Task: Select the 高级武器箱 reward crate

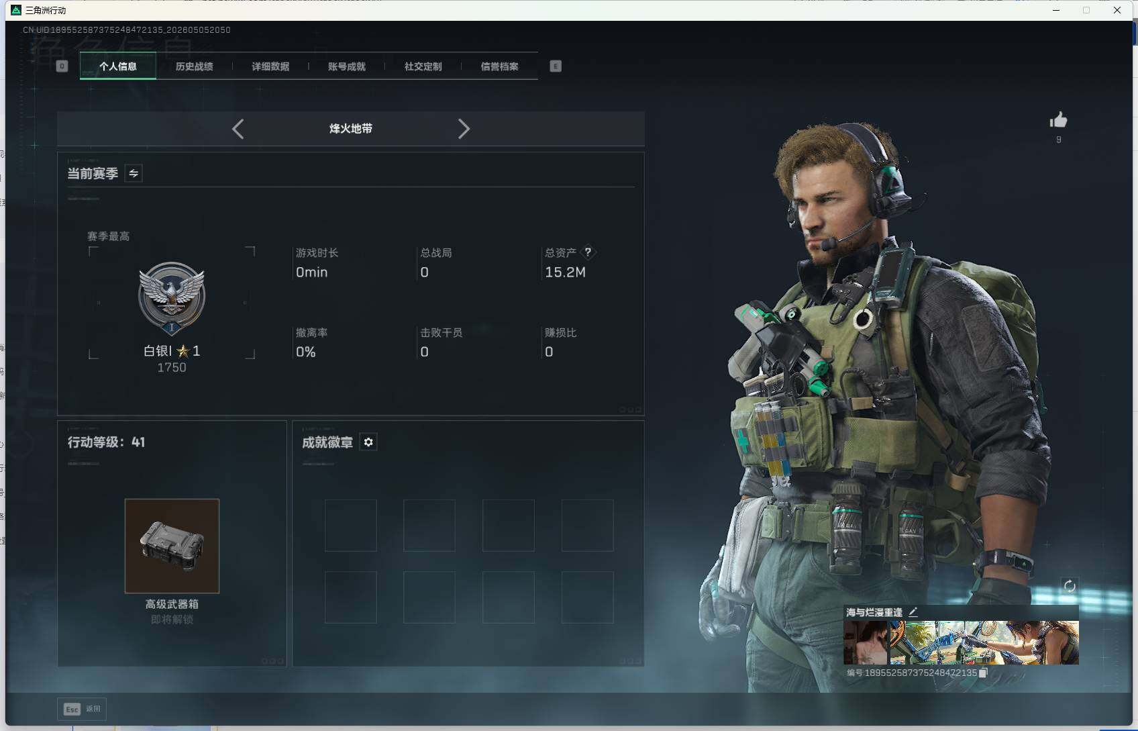Action: tap(172, 546)
